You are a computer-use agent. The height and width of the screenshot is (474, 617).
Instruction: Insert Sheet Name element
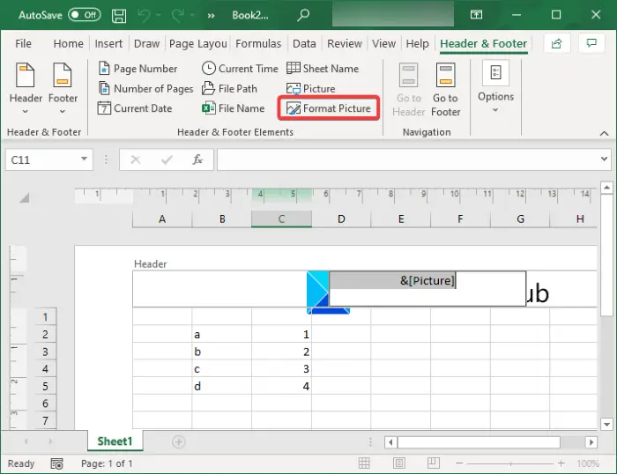(323, 69)
